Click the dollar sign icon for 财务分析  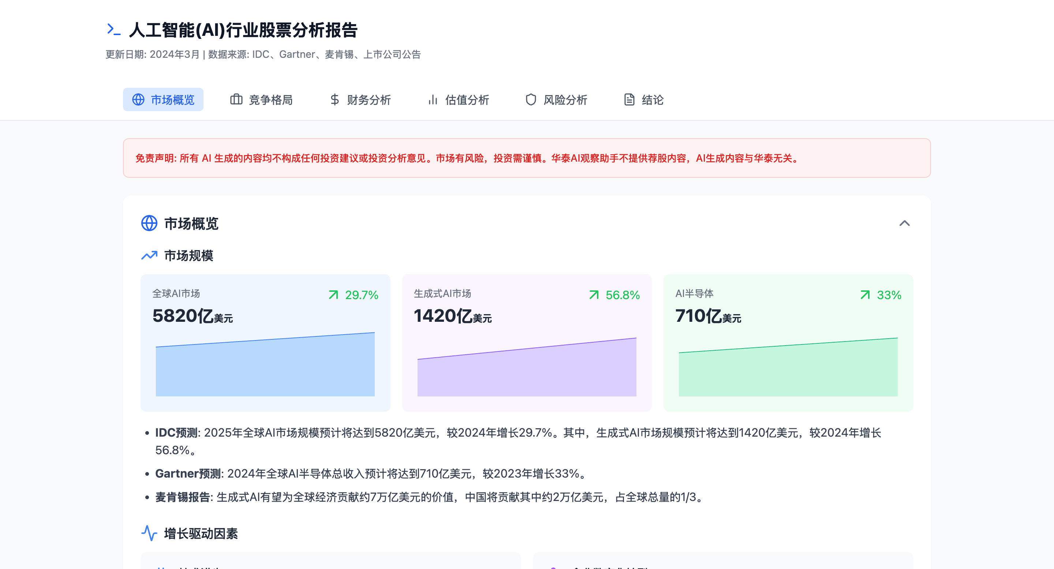pyautogui.click(x=335, y=99)
